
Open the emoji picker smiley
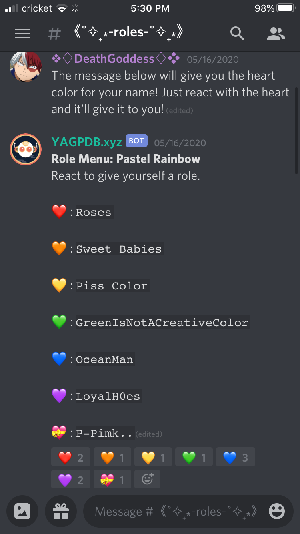pyautogui.click(x=276, y=511)
